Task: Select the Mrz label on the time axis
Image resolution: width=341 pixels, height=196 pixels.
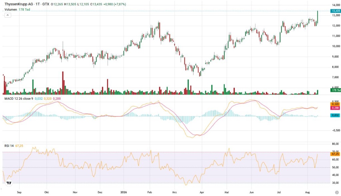Action: 174,192
